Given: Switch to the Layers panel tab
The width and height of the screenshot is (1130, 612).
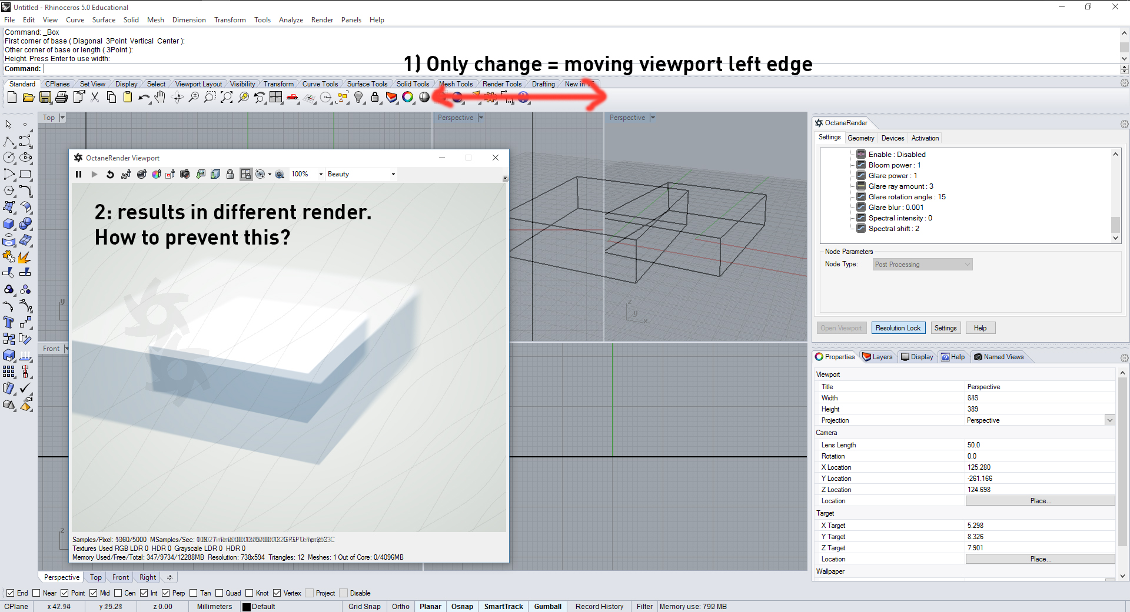Looking at the screenshot, I should click(x=877, y=357).
